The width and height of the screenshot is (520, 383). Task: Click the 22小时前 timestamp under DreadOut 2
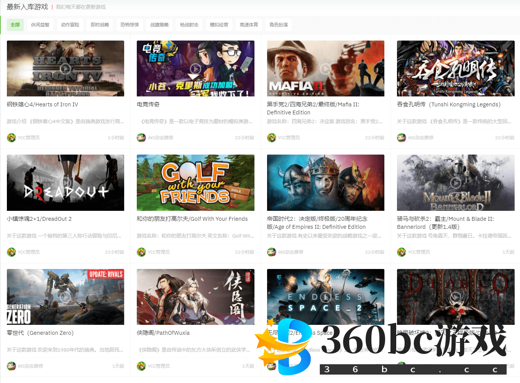click(115, 252)
